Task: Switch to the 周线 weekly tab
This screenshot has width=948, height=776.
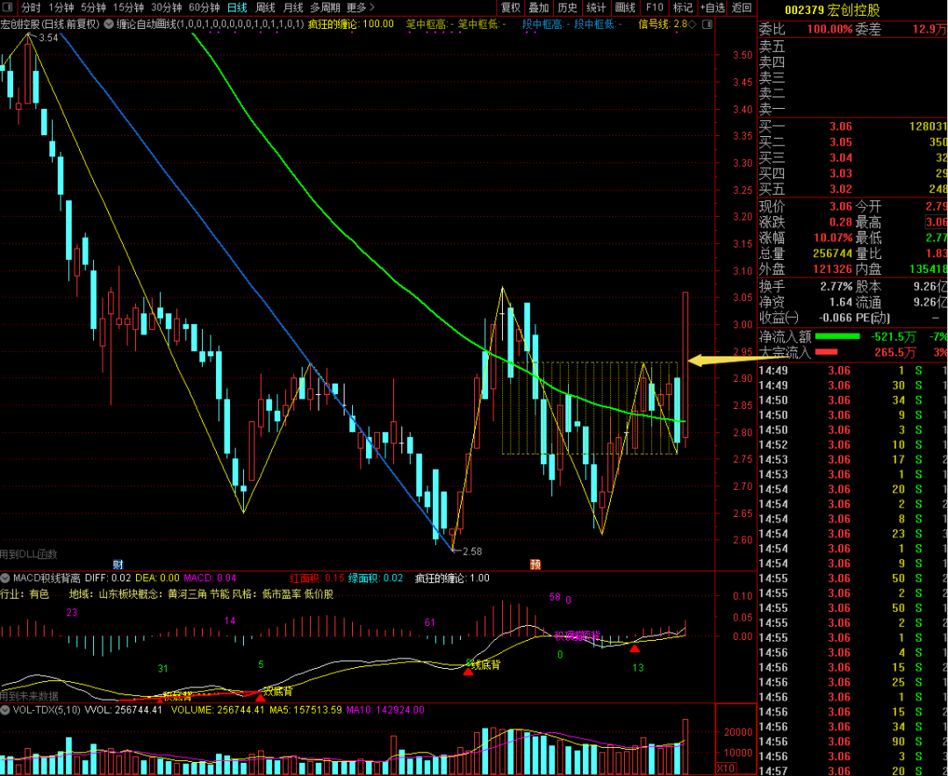Action: click(265, 8)
